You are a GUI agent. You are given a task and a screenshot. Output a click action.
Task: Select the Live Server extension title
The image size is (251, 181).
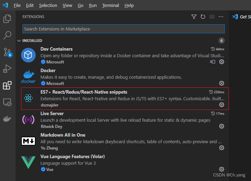point(52,113)
